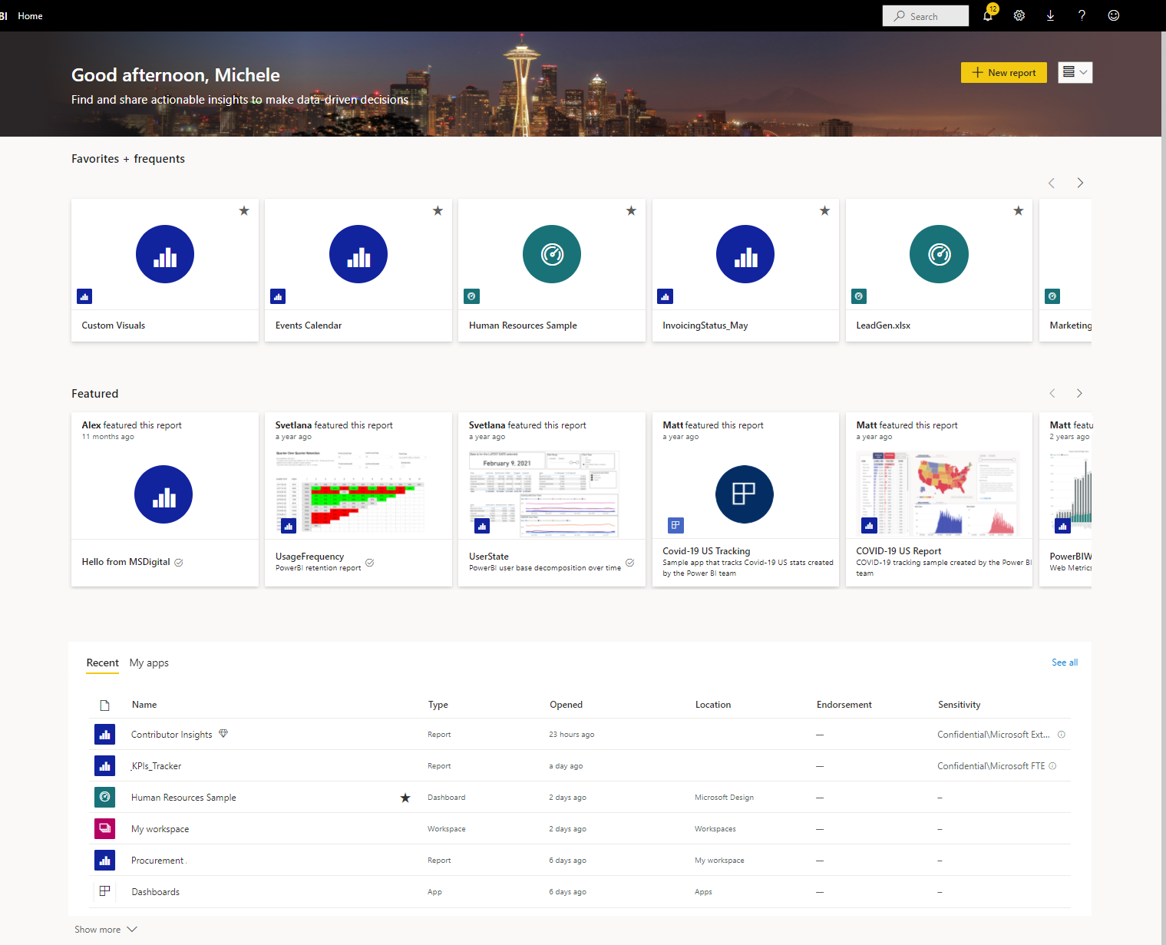
Task: Click info icon next to Confidential\Microsoft FTE
Action: (1052, 766)
